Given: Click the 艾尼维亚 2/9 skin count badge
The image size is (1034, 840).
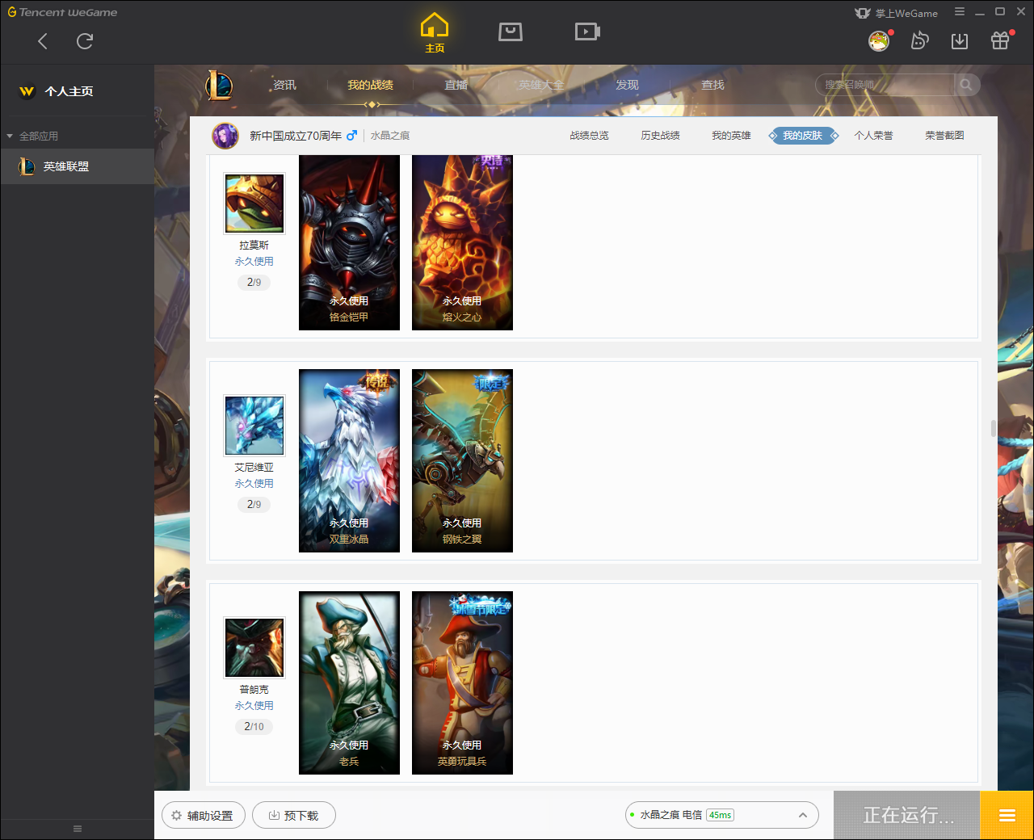Looking at the screenshot, I should pyautogui.click(x=254, y=504).
